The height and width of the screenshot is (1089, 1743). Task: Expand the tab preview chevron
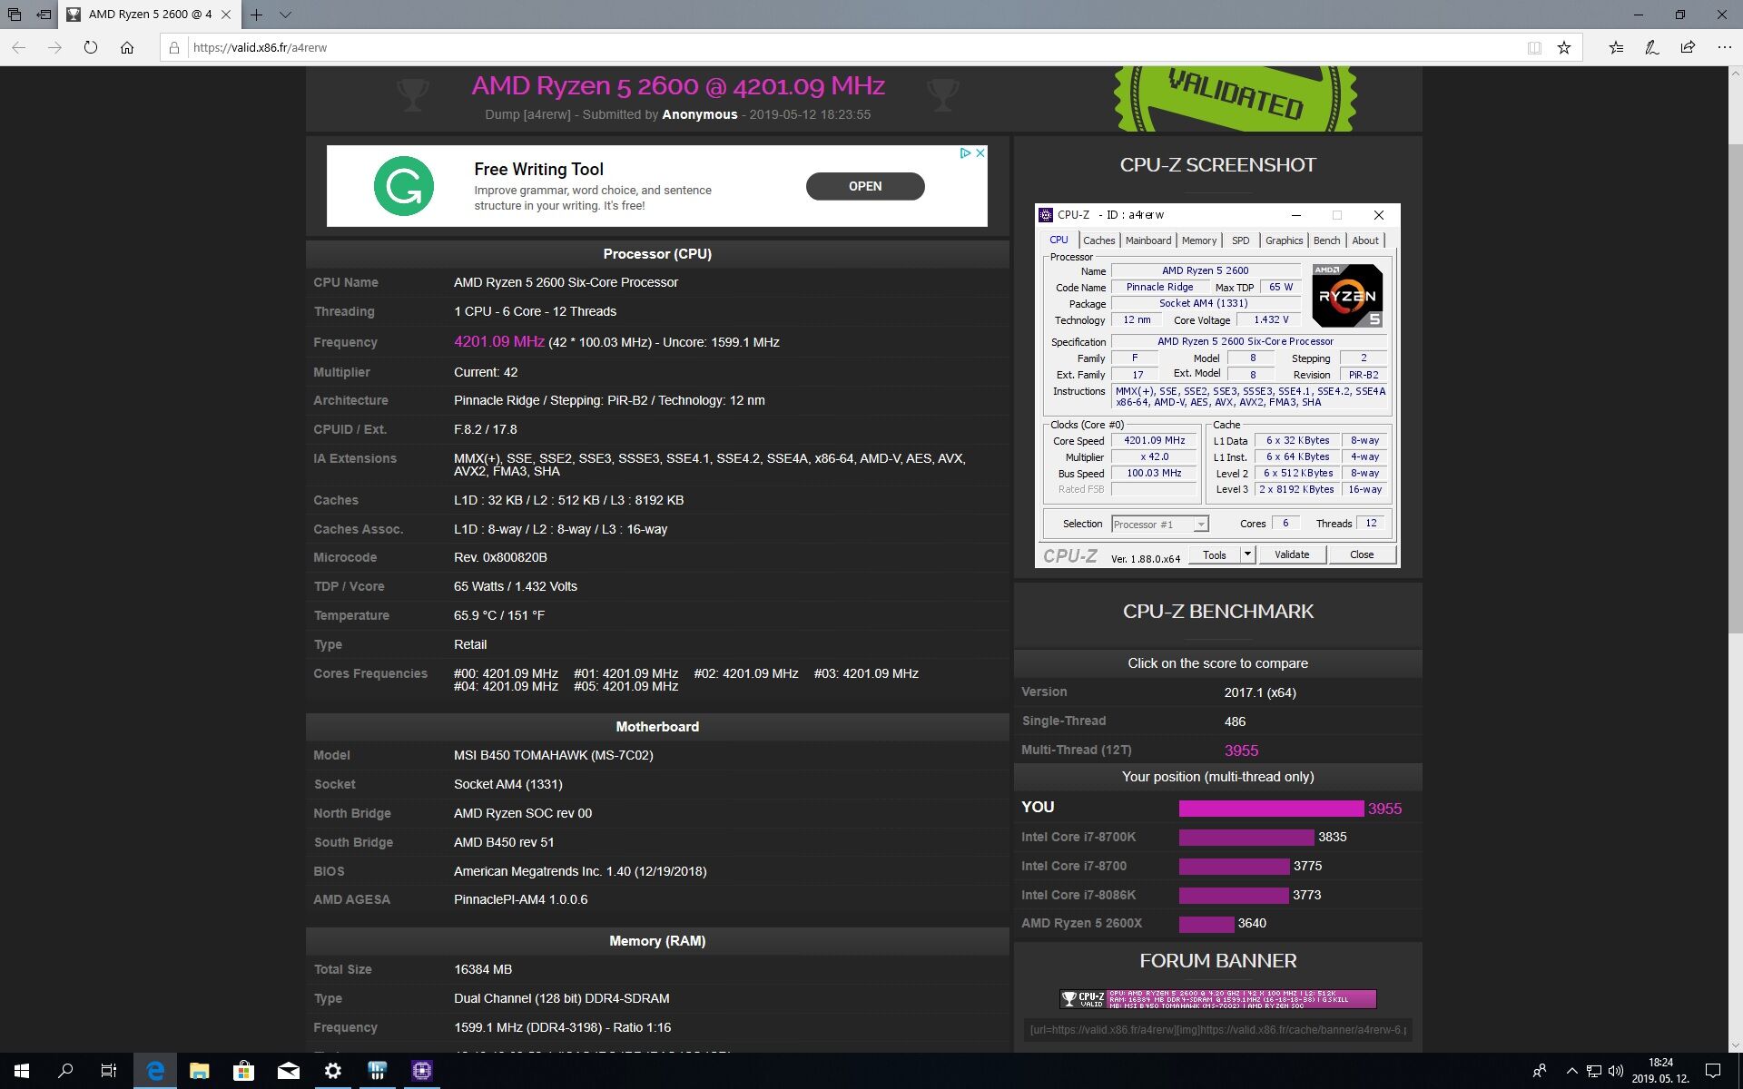tap(285, 15)
